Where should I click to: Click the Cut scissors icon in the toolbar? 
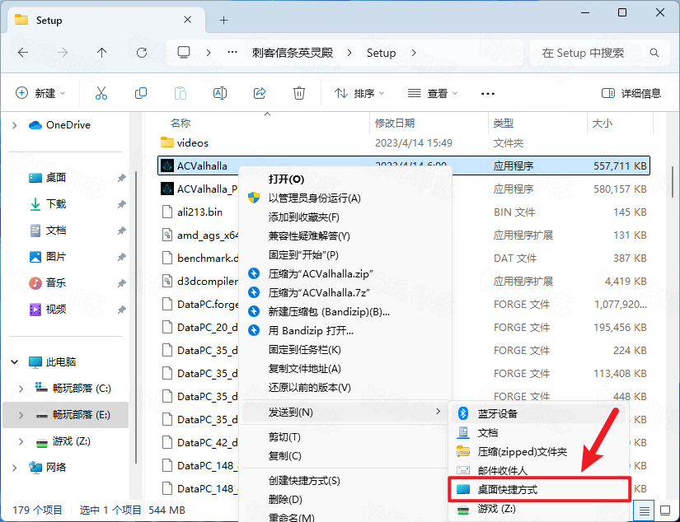click(101, 93)
